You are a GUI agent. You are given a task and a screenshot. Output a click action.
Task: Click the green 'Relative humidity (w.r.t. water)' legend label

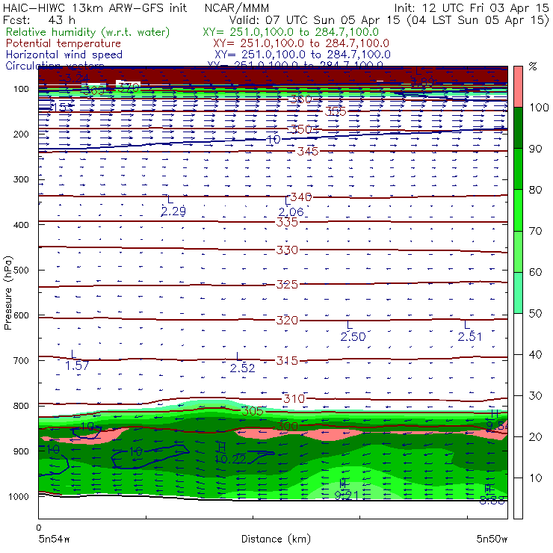click(88, 32)
